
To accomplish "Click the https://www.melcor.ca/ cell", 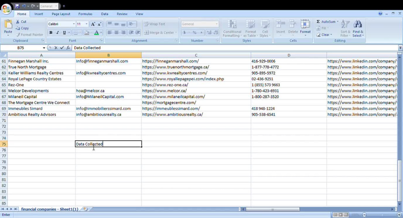I will tap(196, 91).
